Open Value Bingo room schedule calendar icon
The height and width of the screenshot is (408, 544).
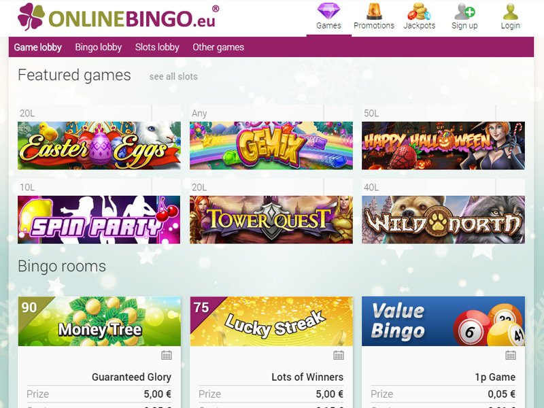(511, 355)
